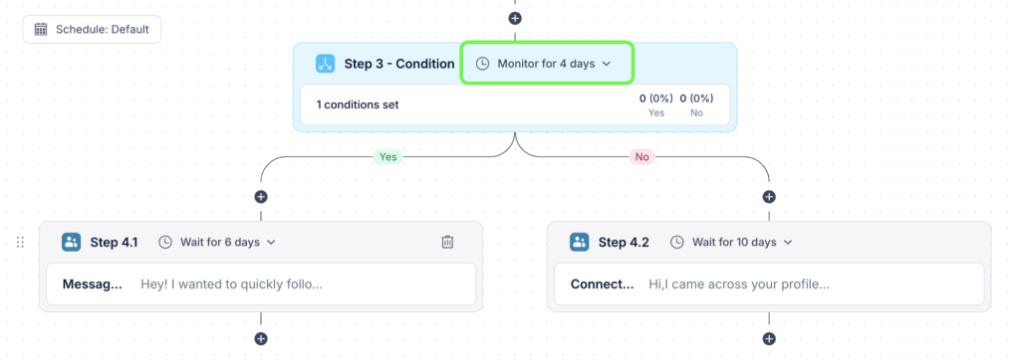Viewport: 1020px width, 363px height.
Task: Click the drag handle beside Step 4.1
Action: 20,243
